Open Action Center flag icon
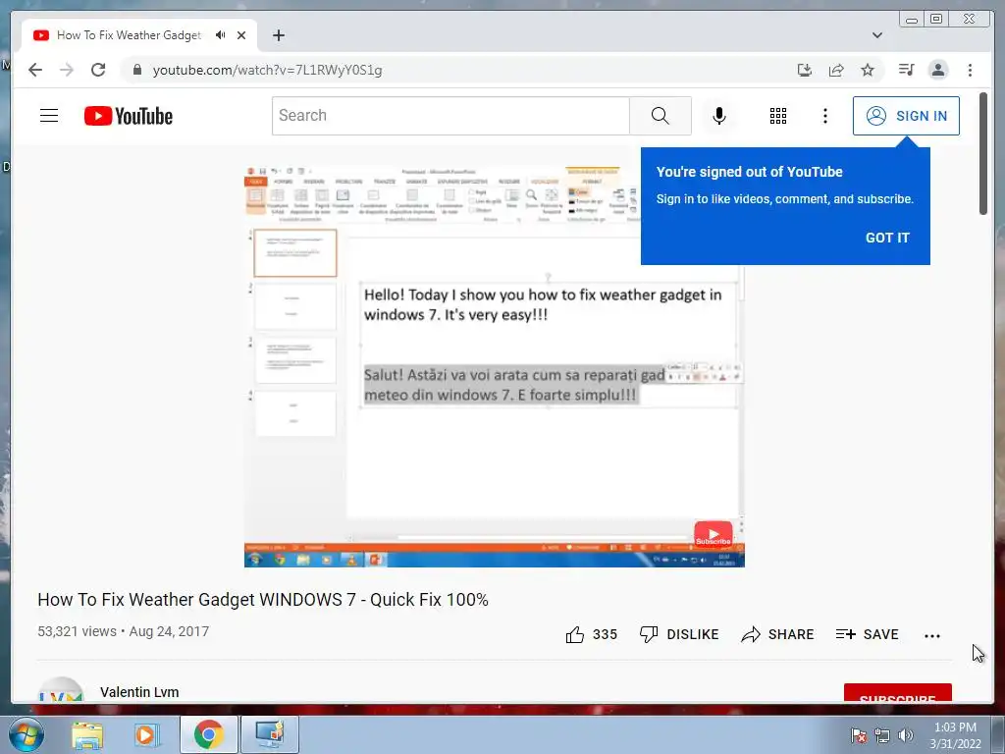Image resolution: width=1005 pixels, height=754 pixels. pos(858,735)
